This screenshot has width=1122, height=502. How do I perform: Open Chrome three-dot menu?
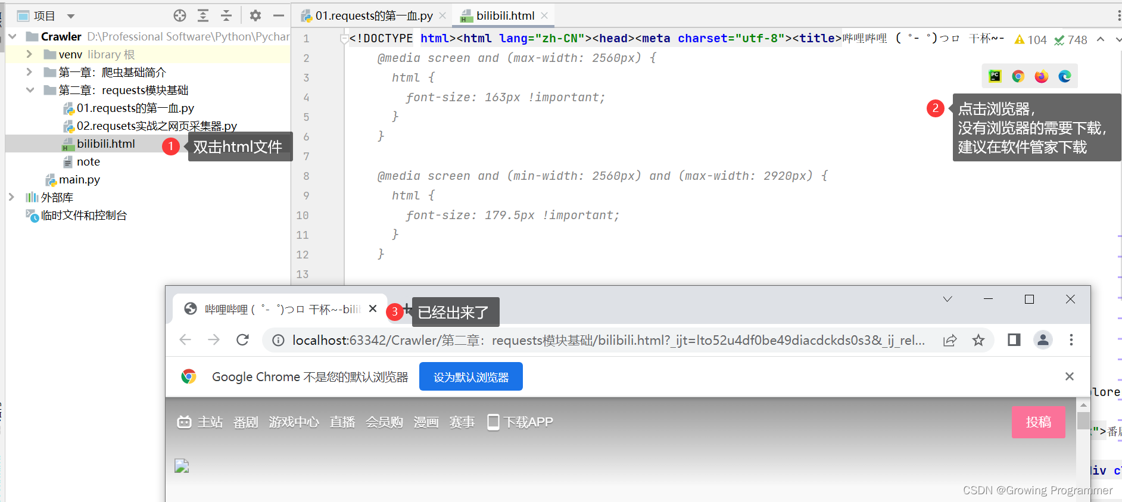pyautogui.click(x=1071, y=340)
